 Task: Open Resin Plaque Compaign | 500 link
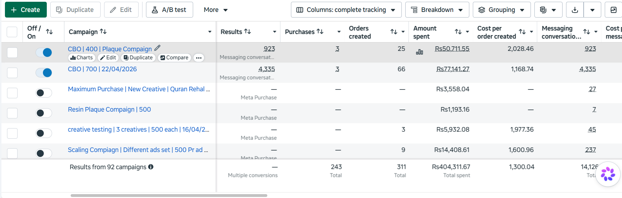pos(109,110)
